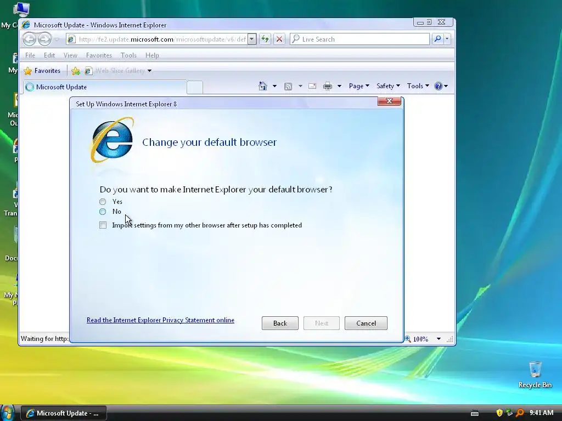
Task: Click the orange magnifier tray icon
Action: pos(519,413)
